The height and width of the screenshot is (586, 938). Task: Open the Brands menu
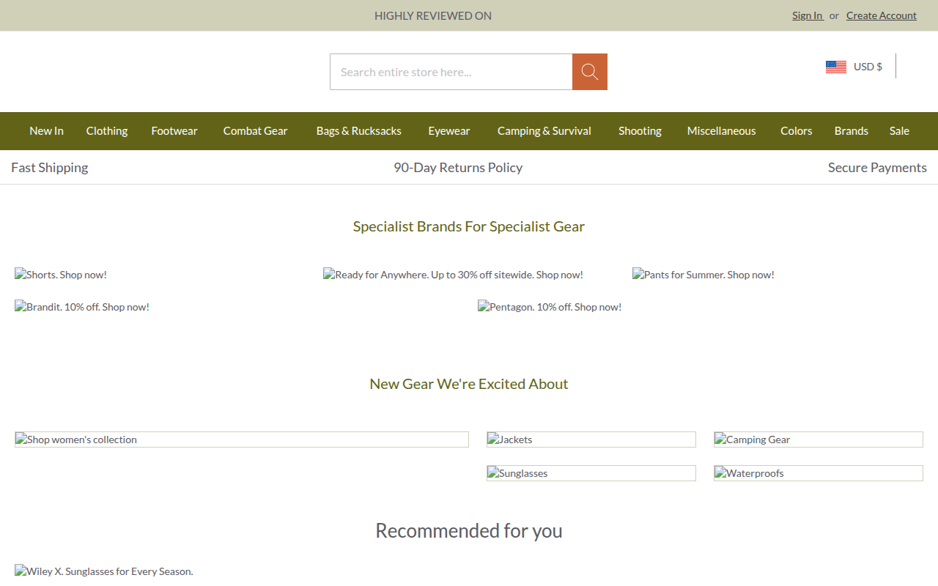pos(852,131)
